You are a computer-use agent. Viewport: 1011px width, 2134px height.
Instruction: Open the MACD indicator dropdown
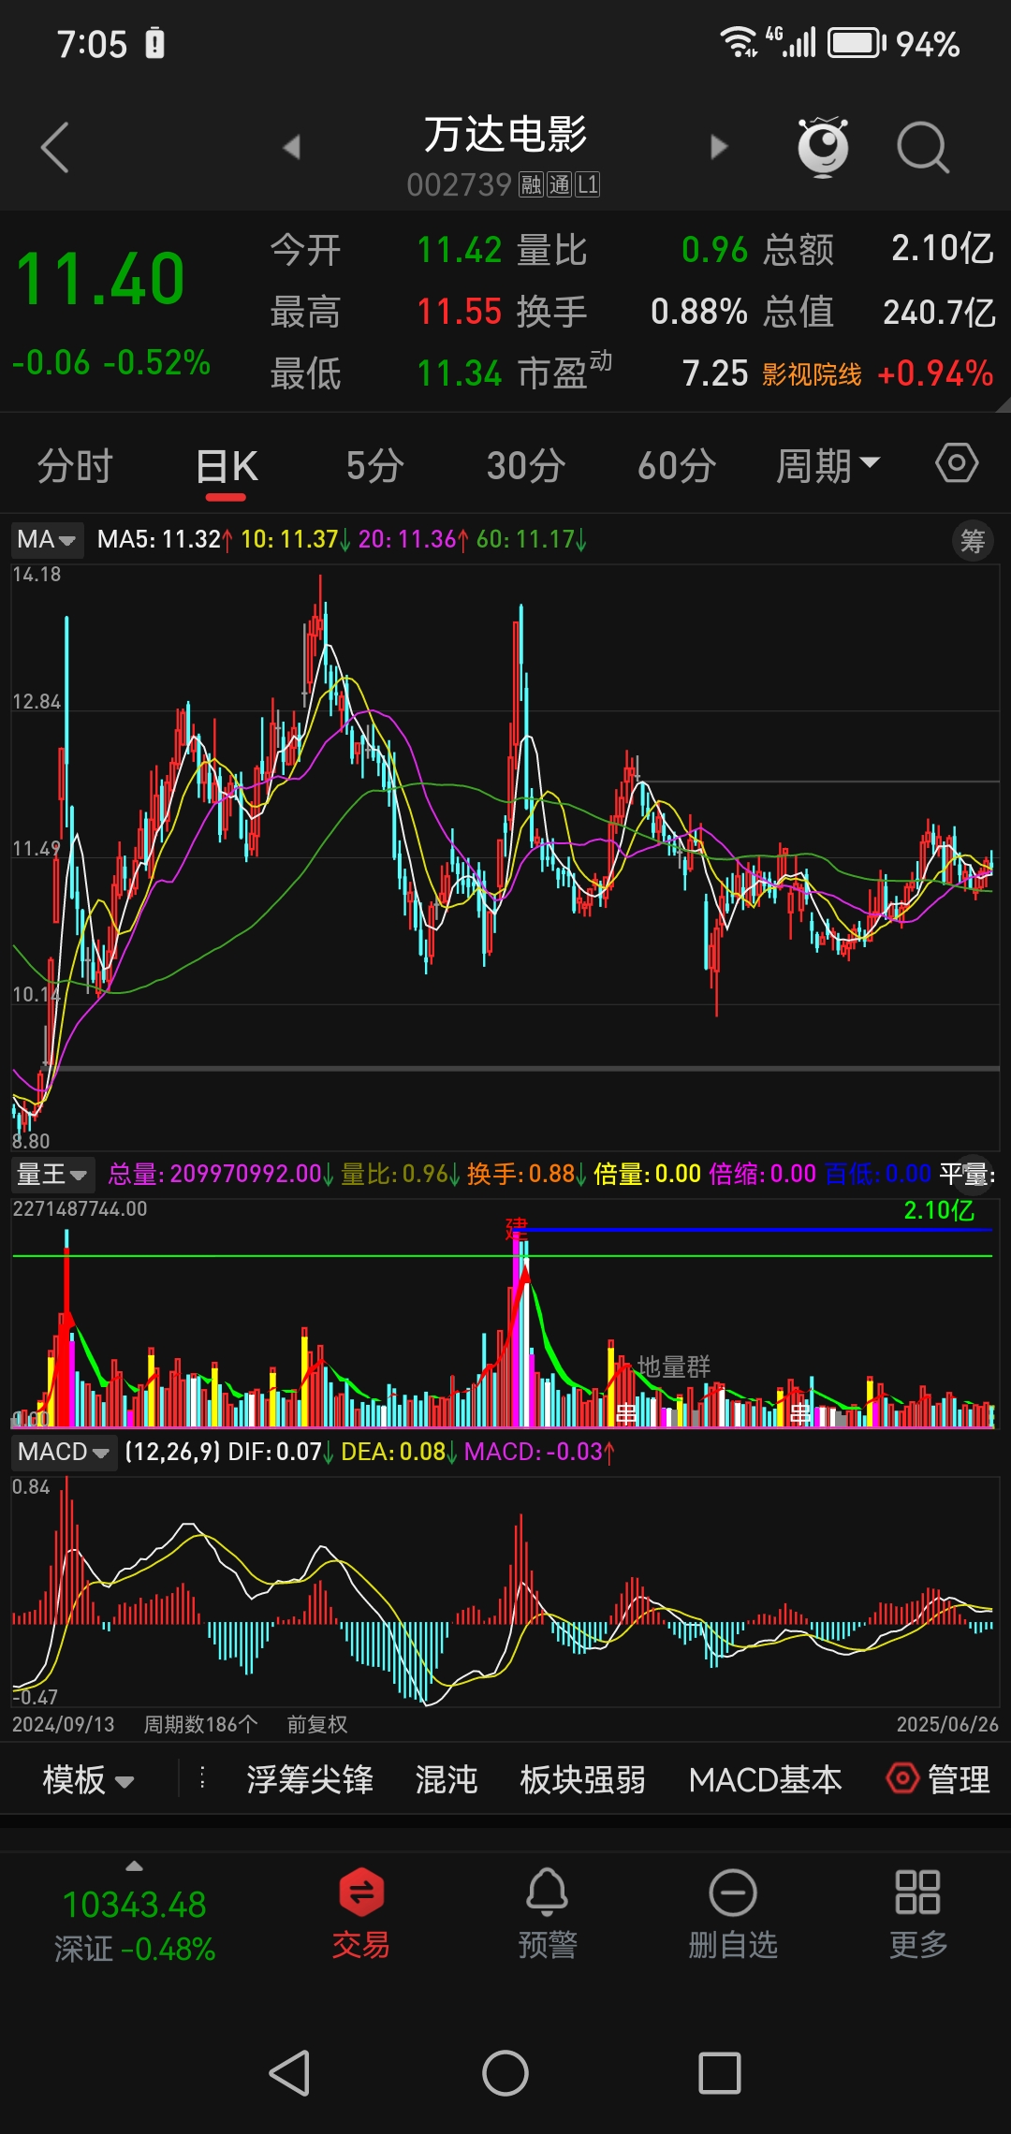pyautogui.click(x=64, y=1452)
